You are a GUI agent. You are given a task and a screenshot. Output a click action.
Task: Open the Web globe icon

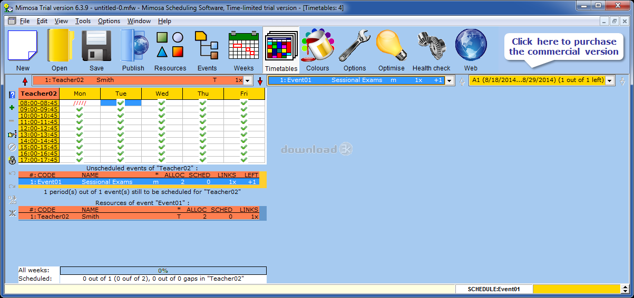pos(471,50)
